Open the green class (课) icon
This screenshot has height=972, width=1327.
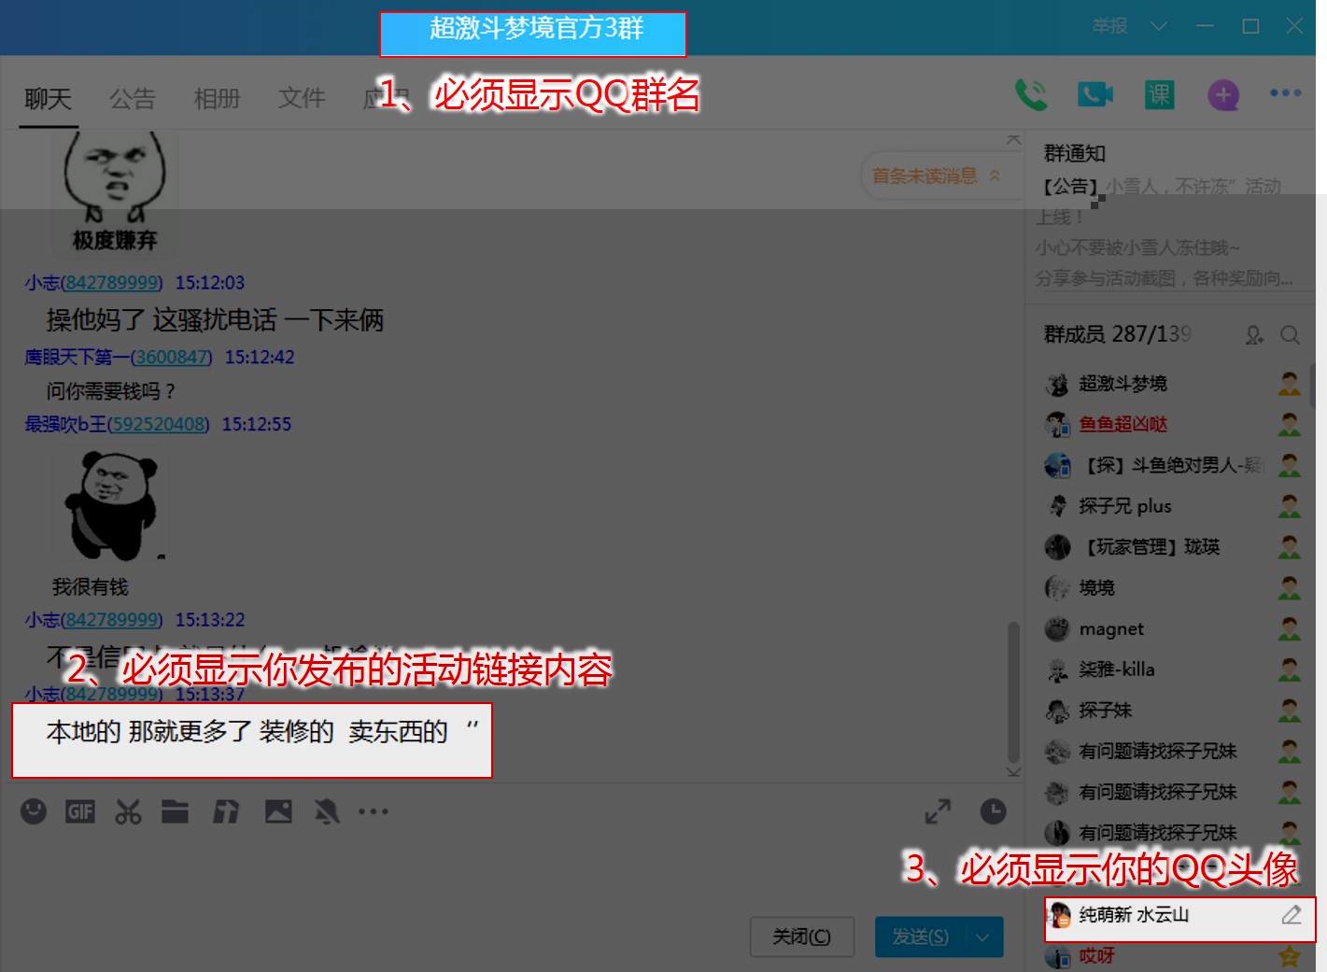(1159, 94)
